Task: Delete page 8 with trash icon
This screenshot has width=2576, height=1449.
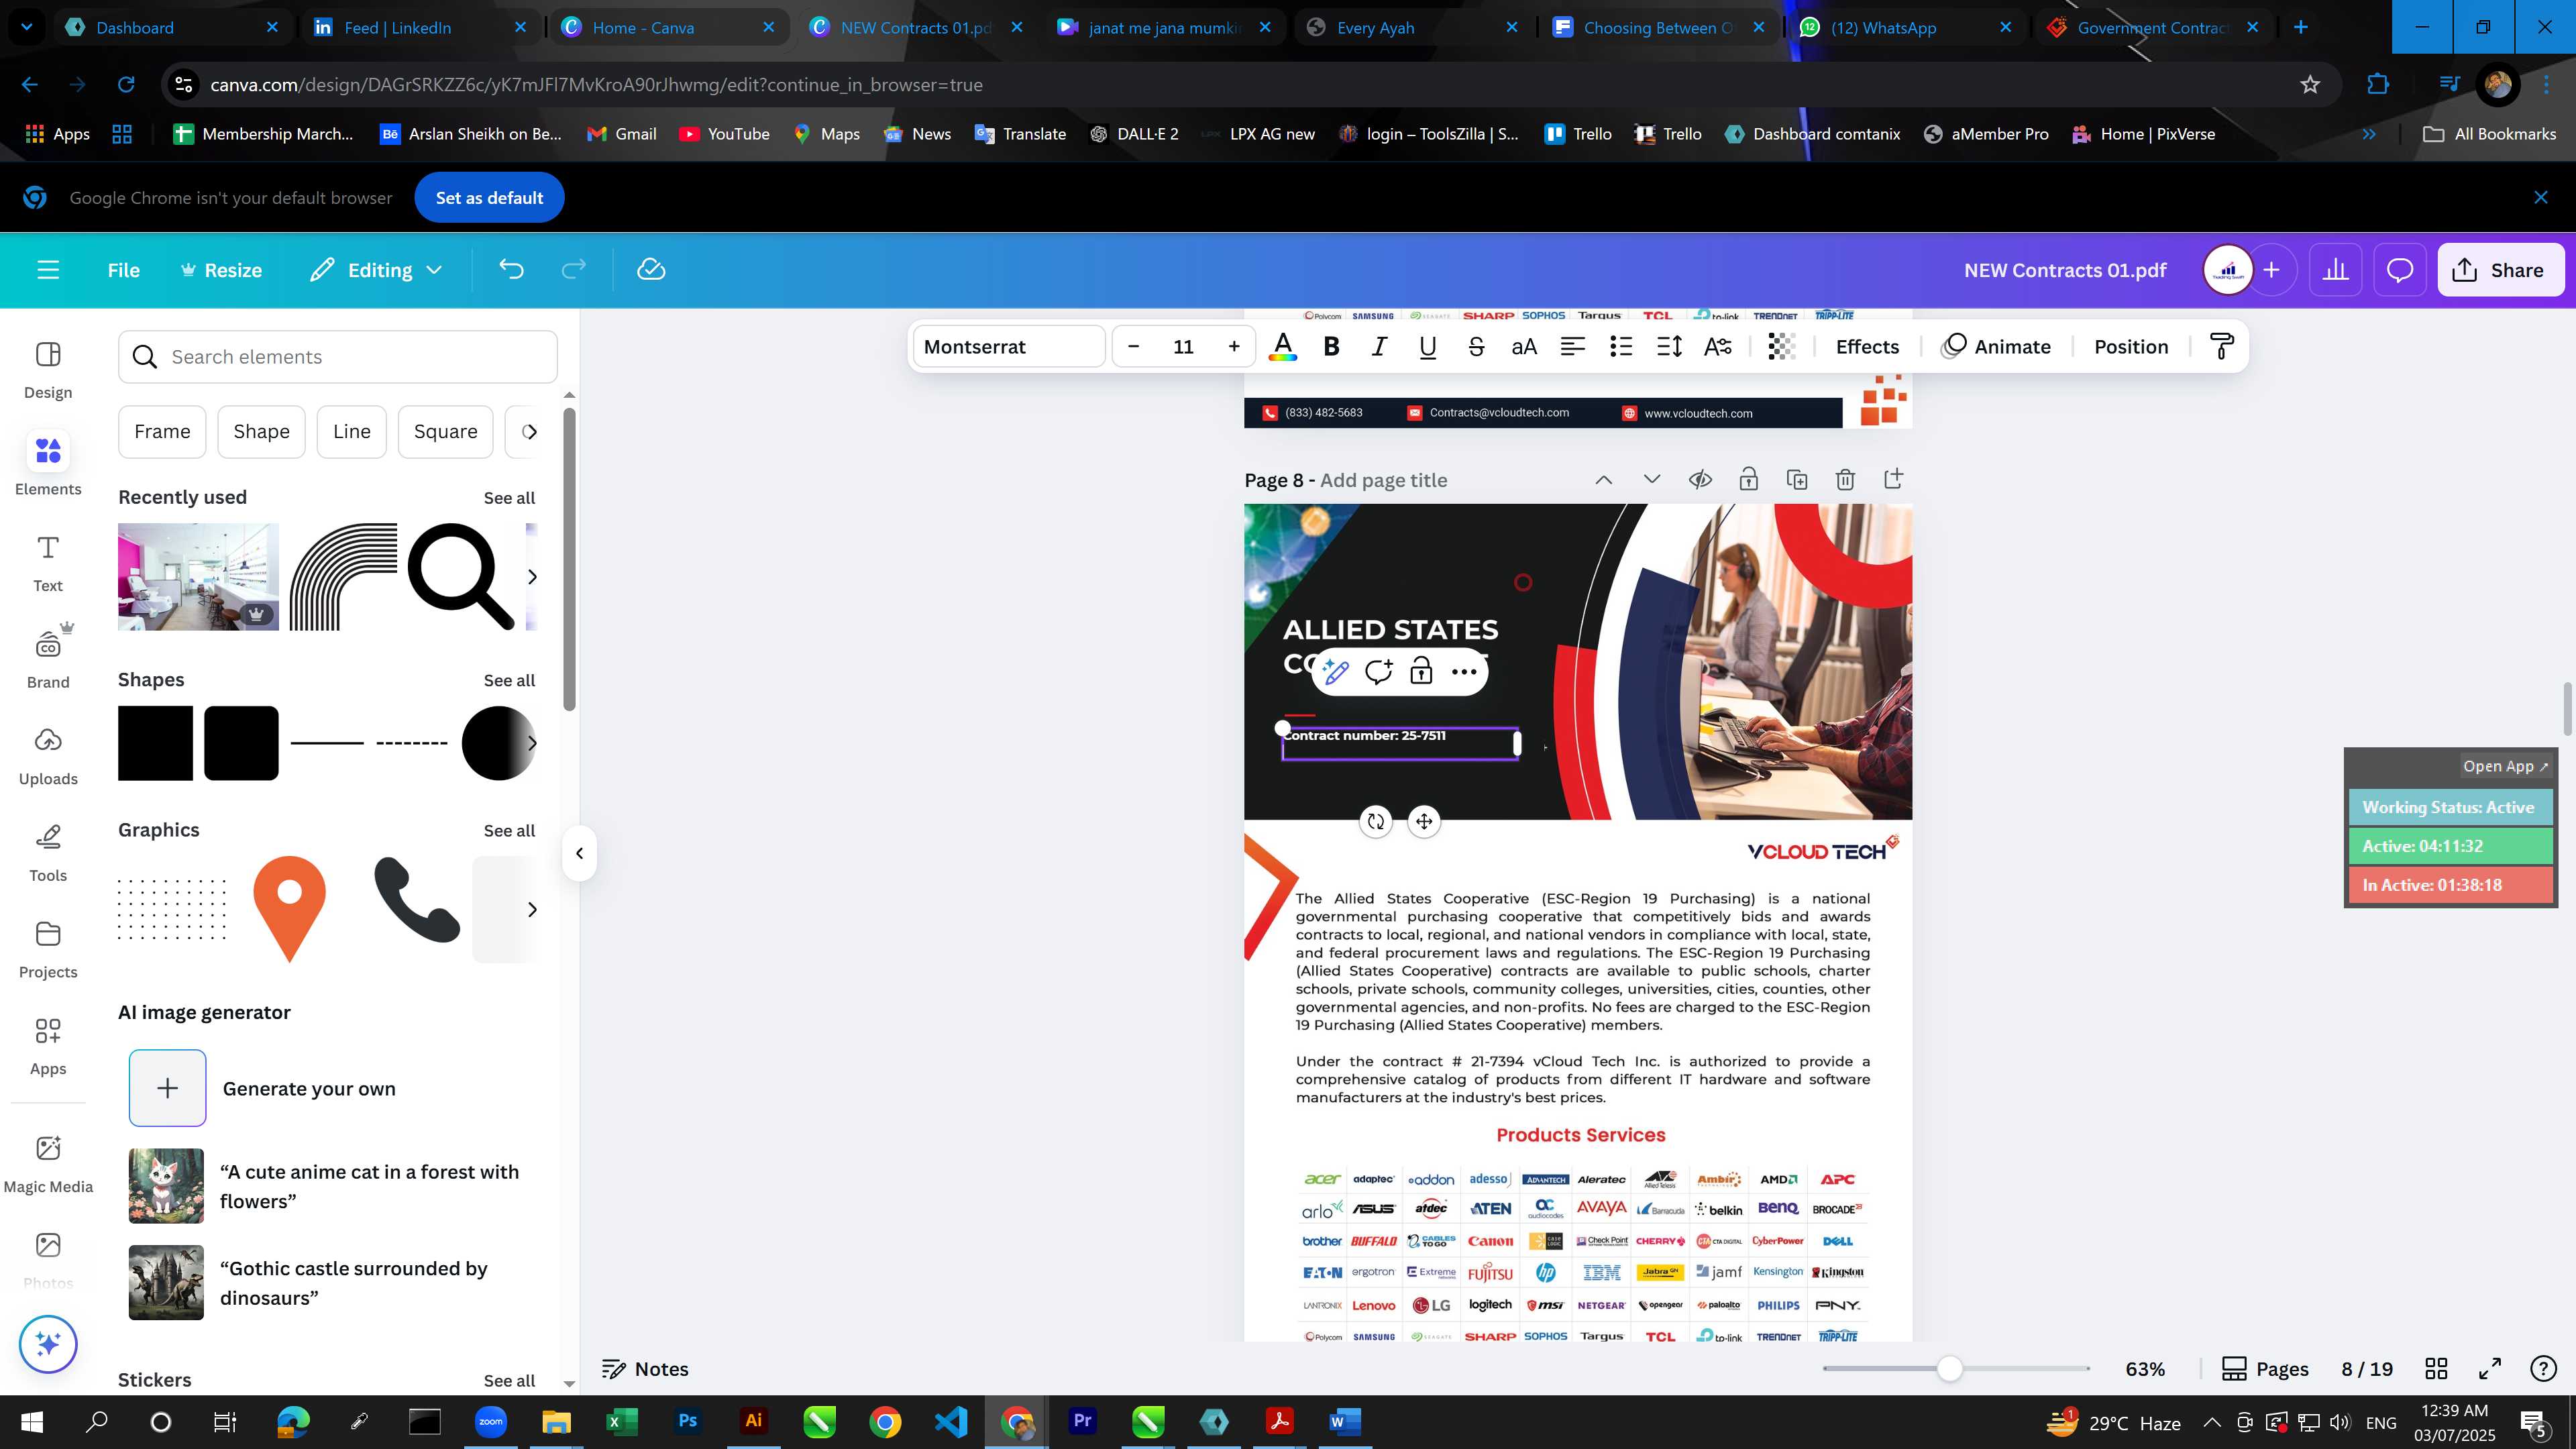Action: (1845, 480)
